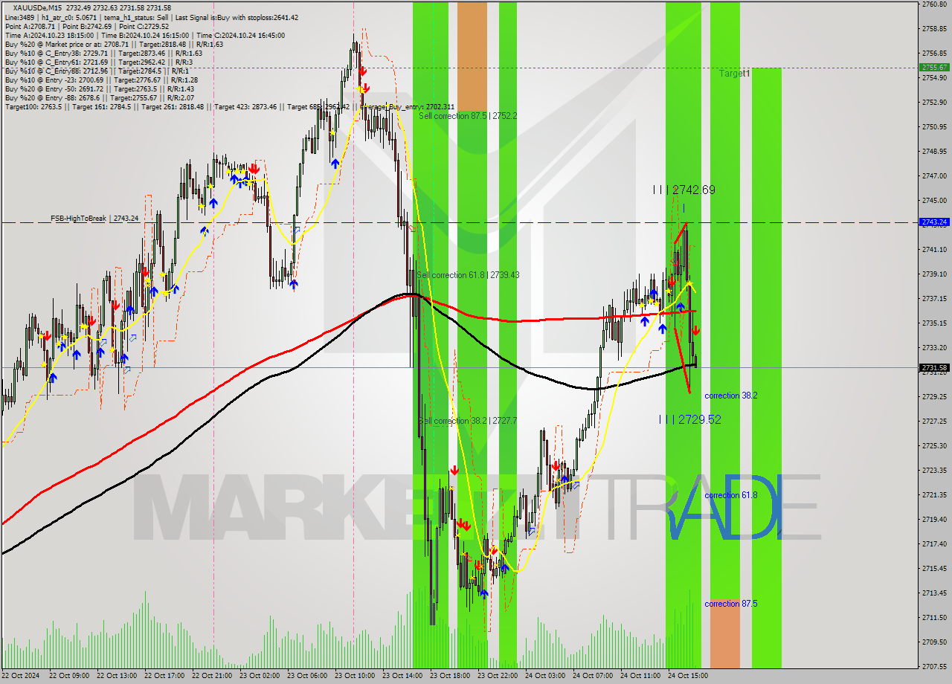Click the 22 Oct 17:00 time label
The width and height of the screenshot is (952, 684).
coord(164,676)
